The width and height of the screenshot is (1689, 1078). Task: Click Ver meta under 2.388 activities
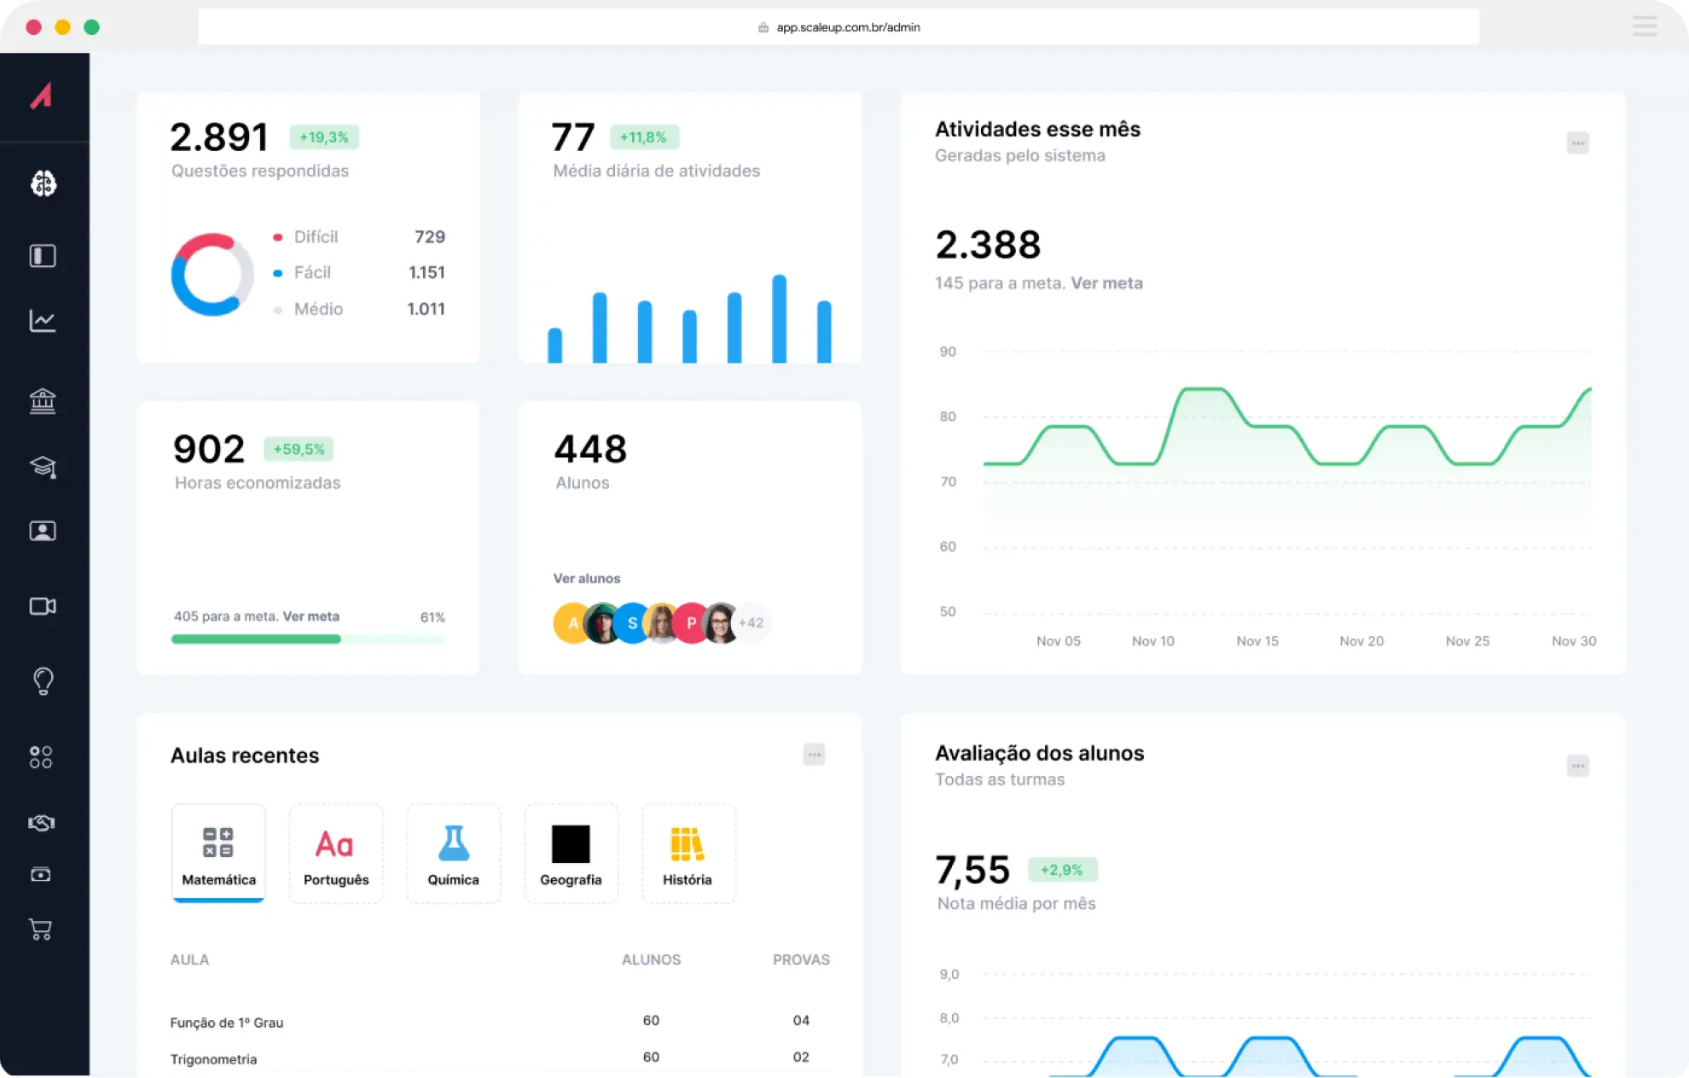(1106, 283)
